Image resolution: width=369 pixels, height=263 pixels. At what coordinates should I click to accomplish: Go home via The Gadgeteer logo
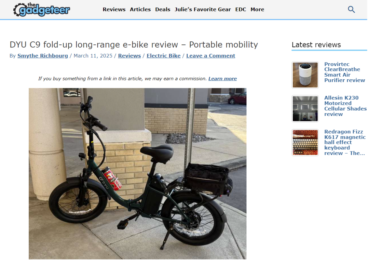coord(42,10)
